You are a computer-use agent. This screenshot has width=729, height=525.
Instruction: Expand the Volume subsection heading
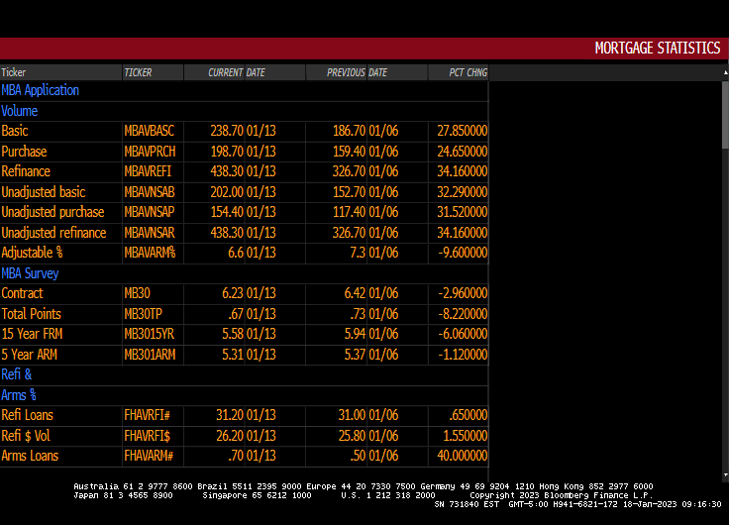[20, 111]
